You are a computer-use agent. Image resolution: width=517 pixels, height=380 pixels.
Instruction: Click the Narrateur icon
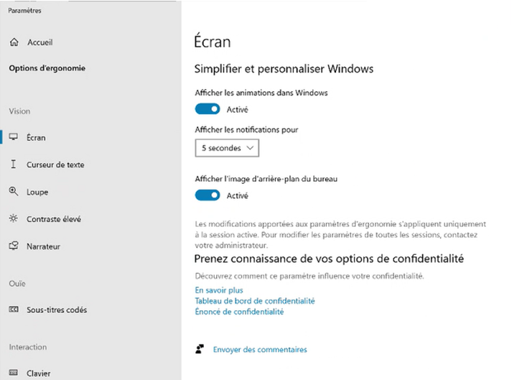tap(14, 246)
